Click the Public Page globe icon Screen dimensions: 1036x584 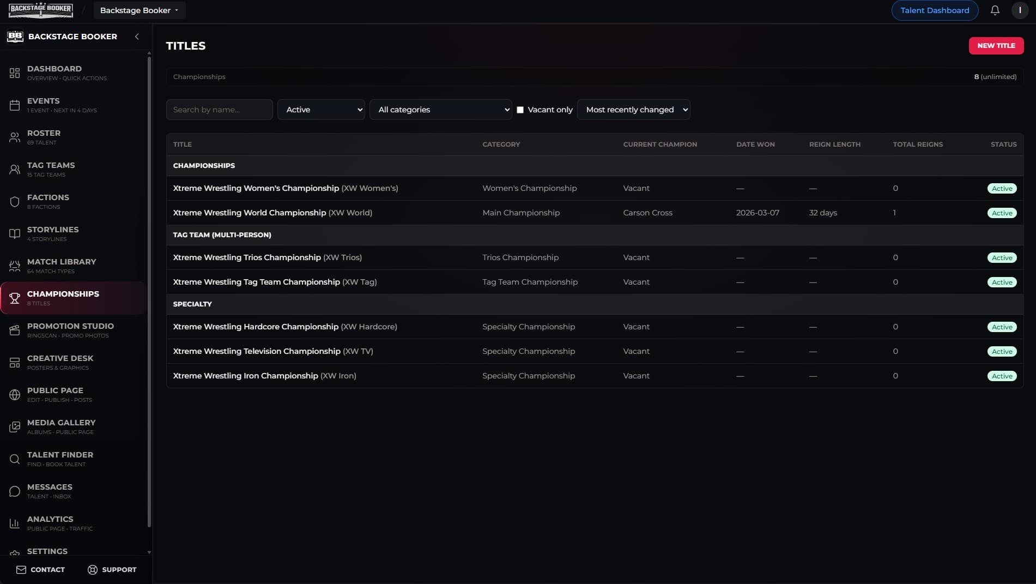15,395
